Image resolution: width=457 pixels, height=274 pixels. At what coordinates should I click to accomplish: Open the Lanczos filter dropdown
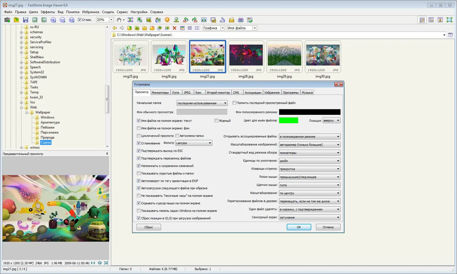point(194,143)
